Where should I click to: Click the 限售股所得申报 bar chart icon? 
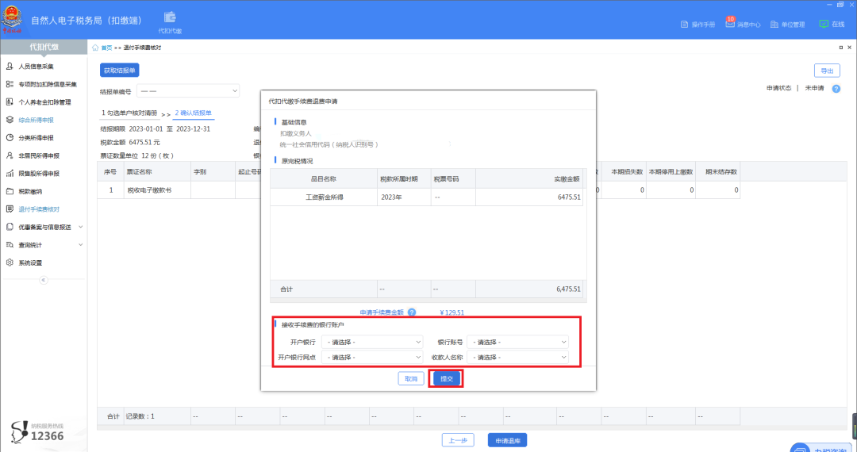[x=10, y=174]
